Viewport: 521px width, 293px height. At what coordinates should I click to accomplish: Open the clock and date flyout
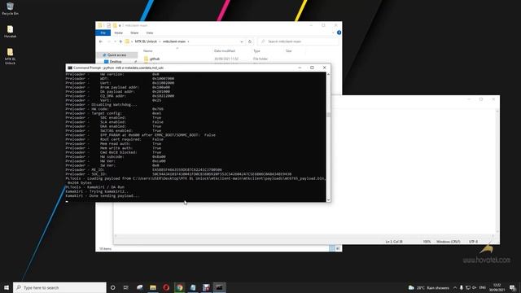point(497,287)
